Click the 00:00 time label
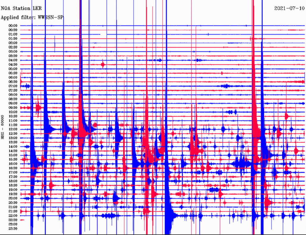This screenshot has height=235, width=306. pyautogui.click(x=12, y=26)
